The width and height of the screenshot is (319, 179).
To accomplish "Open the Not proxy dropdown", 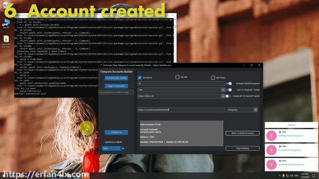I will pos(256,110).
